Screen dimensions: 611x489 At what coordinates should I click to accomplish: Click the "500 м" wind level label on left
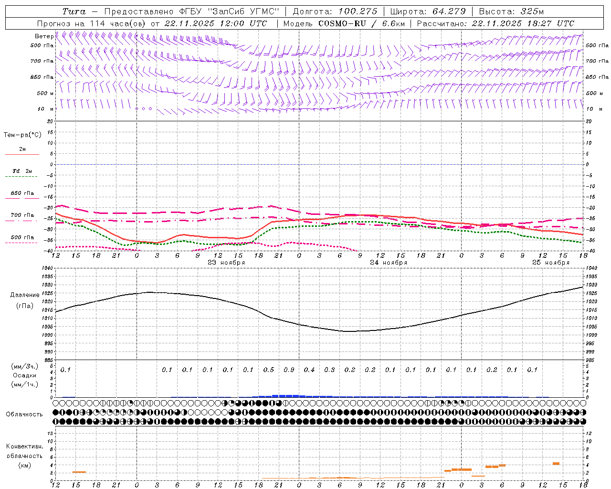click(45, 93)
